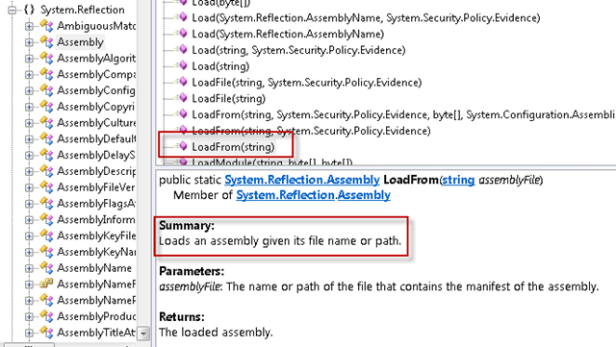Screen dimensions: 616x347
Task: Click the class icon beside Assembly
Action: [x=46, y=41]
